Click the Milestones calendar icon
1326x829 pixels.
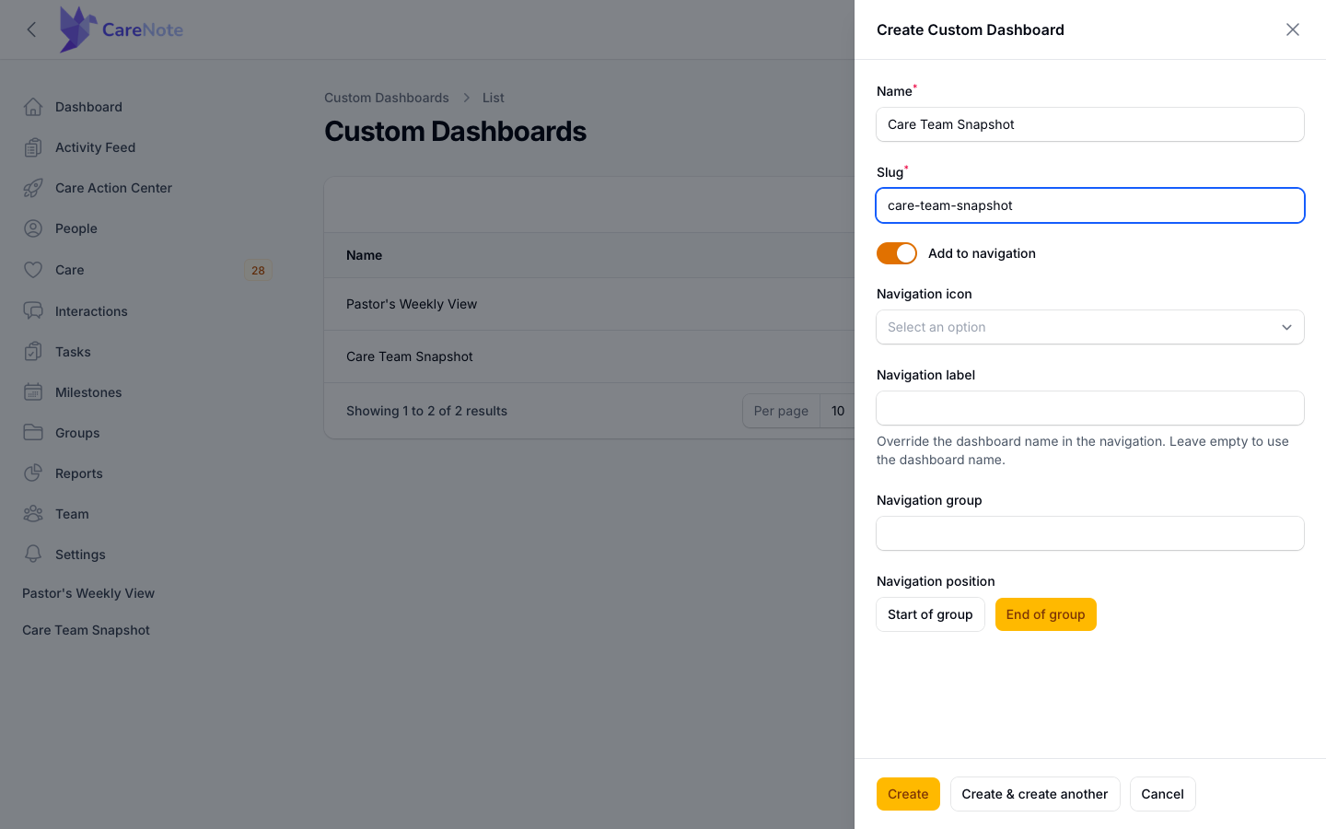click(33, 392)
